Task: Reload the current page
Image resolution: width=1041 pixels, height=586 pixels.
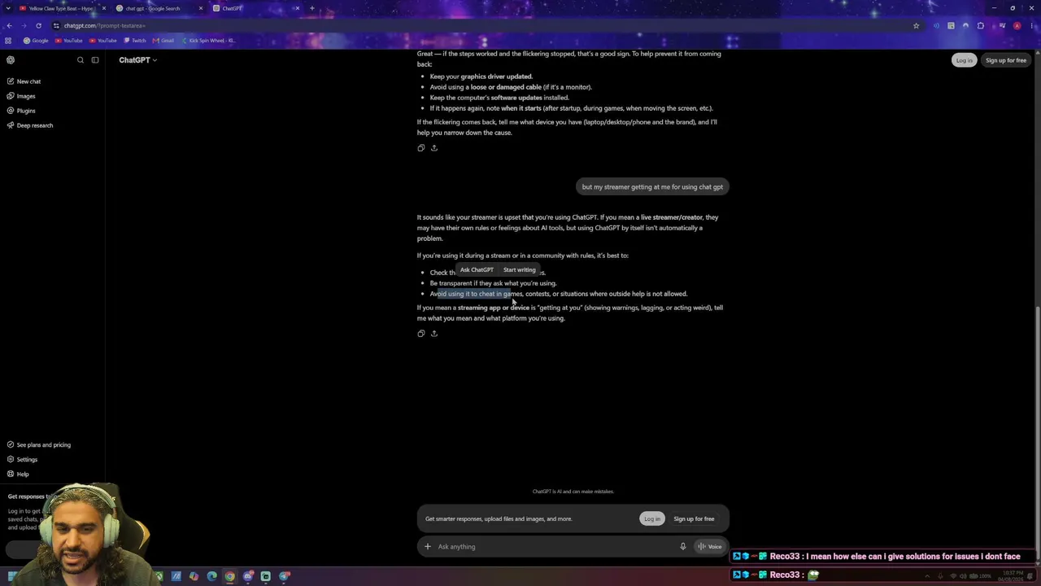Action: 38,26
